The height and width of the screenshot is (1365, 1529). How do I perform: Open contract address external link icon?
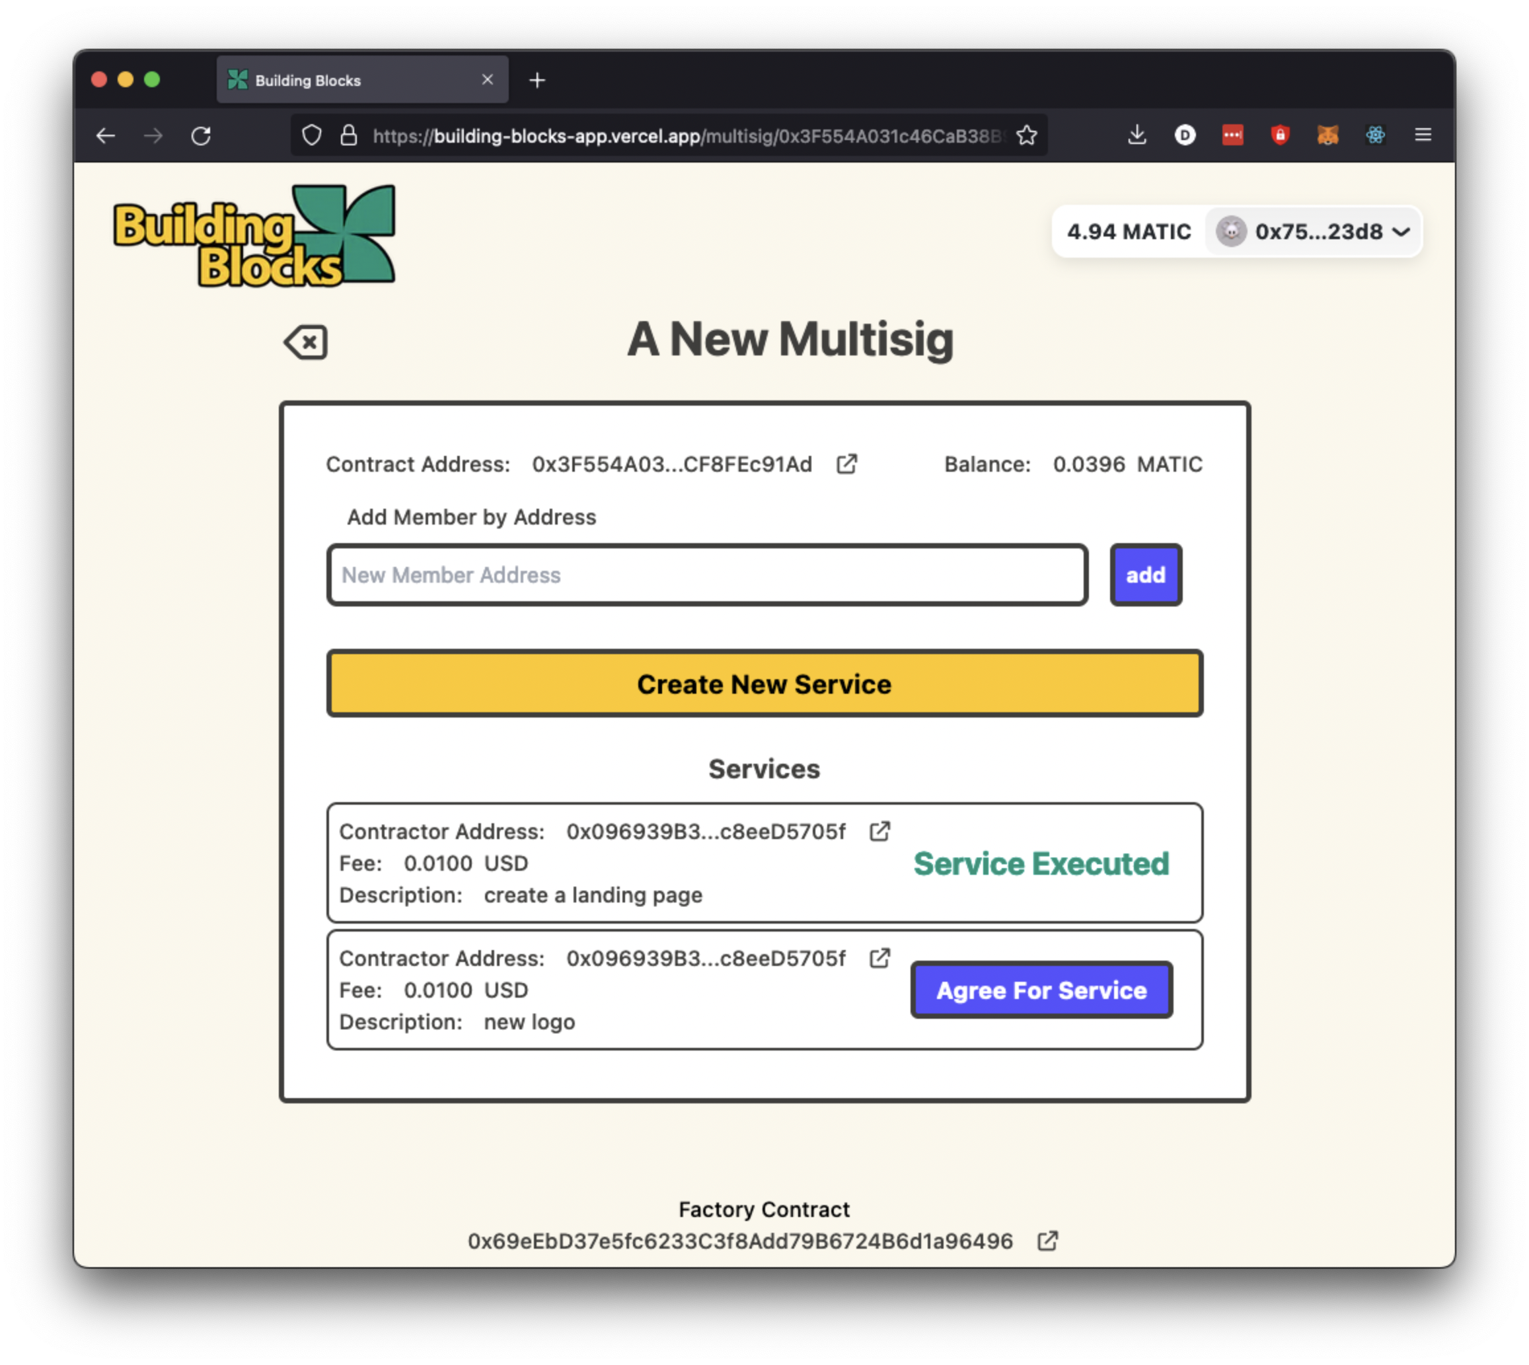coord(846,464)
